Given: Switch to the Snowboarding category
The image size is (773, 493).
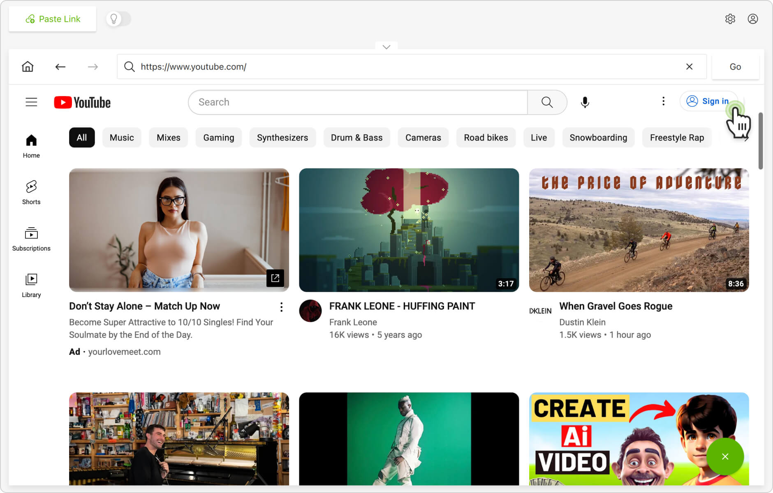Looking at the screenshot, I should tap(598, 138).
